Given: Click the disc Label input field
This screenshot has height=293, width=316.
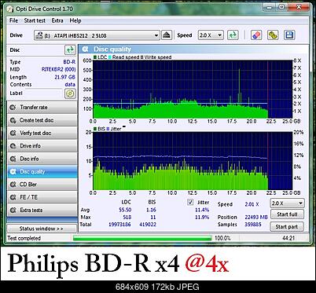Looking at the screenshot, I should click(44, 93).
